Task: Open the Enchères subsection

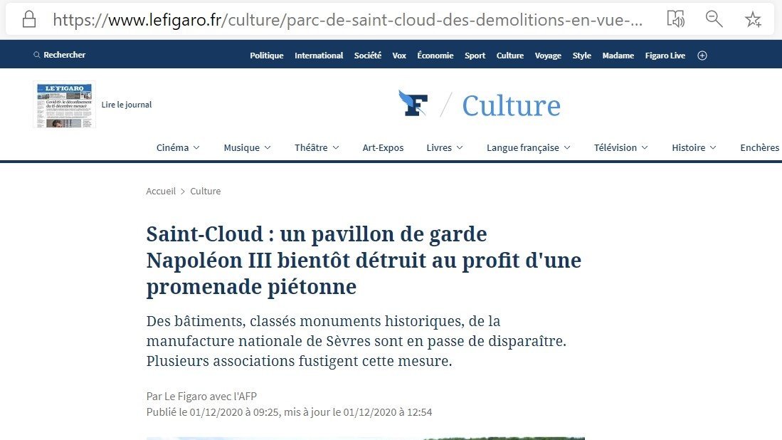Action: 759,147
